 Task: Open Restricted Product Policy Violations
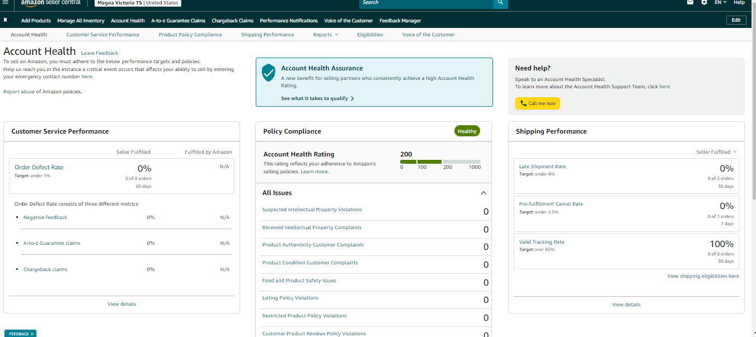(x=304, y=316)
